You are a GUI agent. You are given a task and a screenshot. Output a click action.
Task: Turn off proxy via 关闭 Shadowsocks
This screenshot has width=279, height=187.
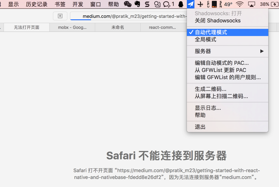(x=227, y=20)
